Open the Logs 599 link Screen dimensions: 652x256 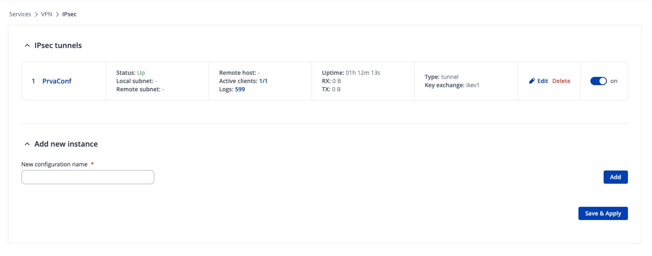[240, 89]
